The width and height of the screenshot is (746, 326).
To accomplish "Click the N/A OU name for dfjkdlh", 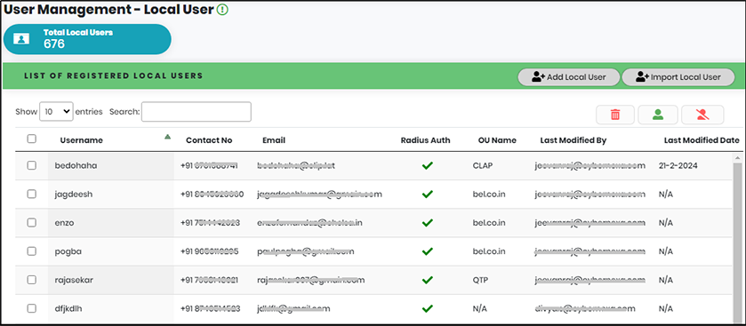I will tap(480, 308).
